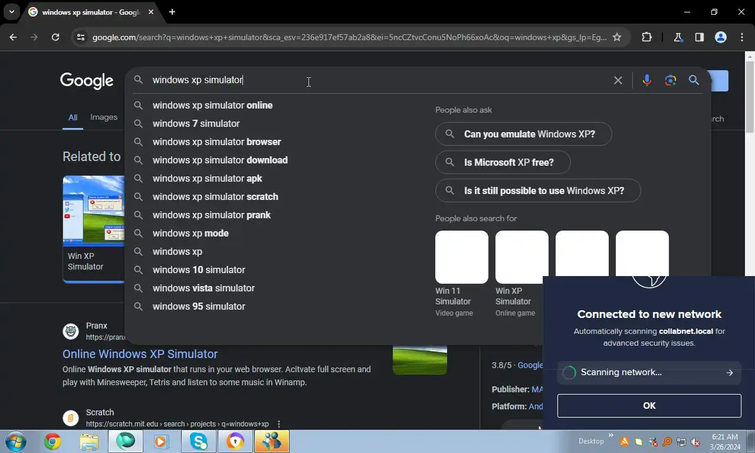Ask Can you emulate Windows XP?

pos(523,134)
